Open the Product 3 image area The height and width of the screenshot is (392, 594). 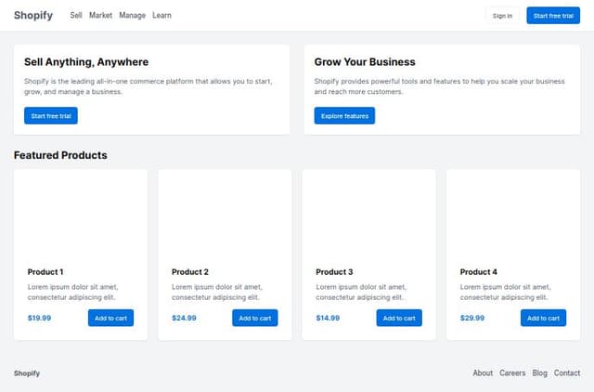pyautogui.click(x=369, y=214)
